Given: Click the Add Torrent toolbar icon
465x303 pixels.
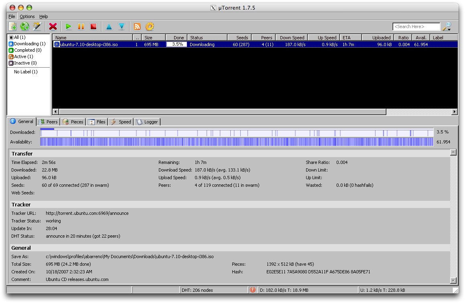Looking at the screenshot, I should (x=13, y=27).
